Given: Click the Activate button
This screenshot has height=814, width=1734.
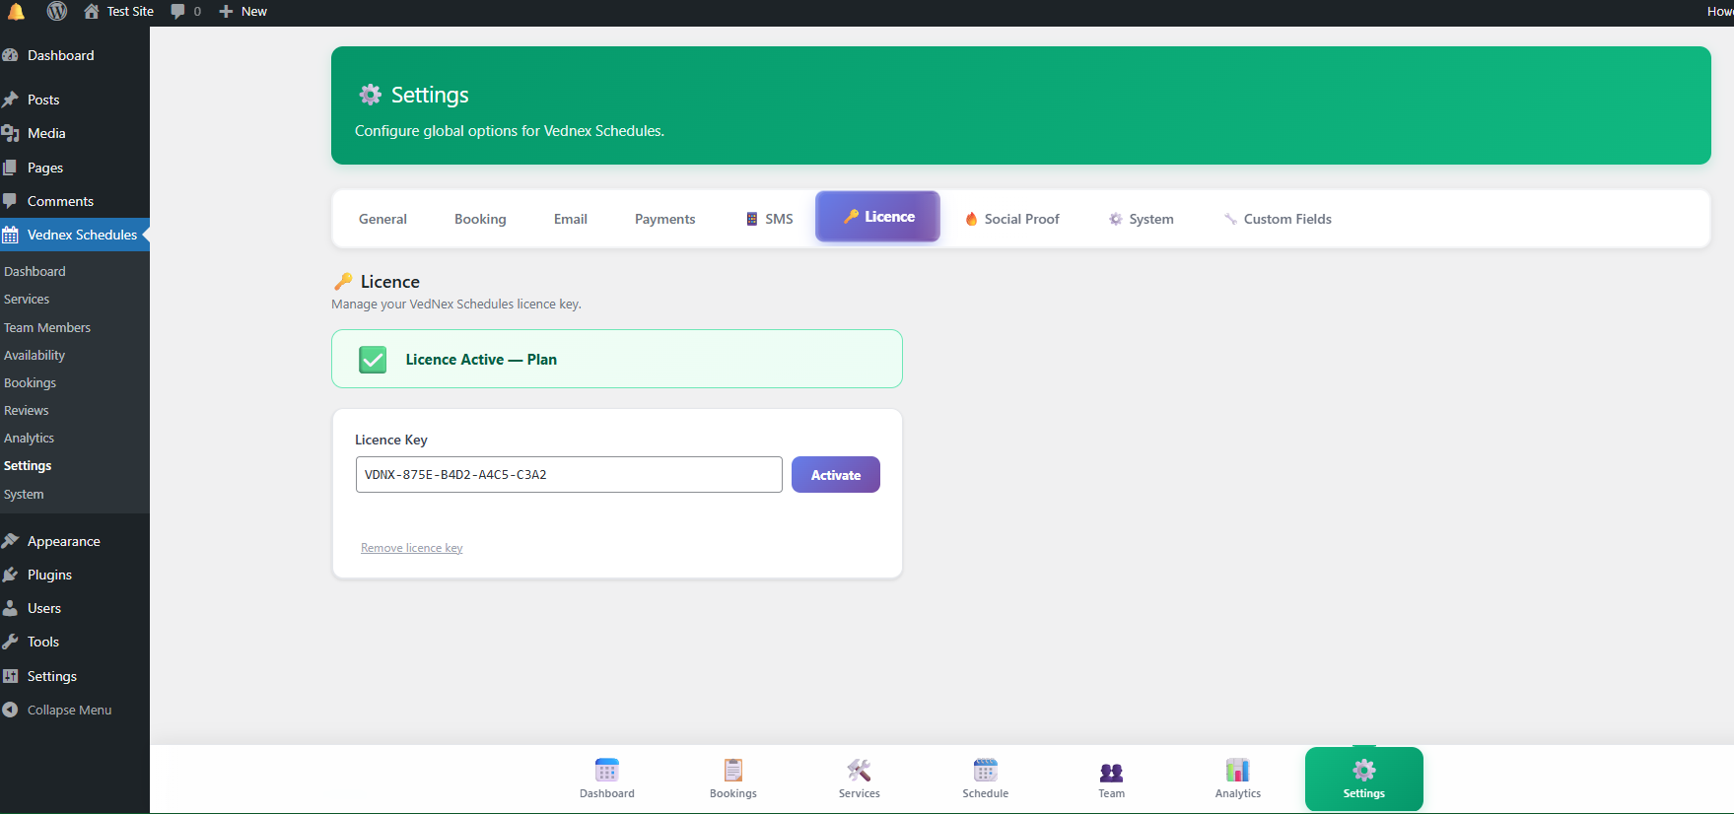Looking at the screenshot, I should 836,475.
